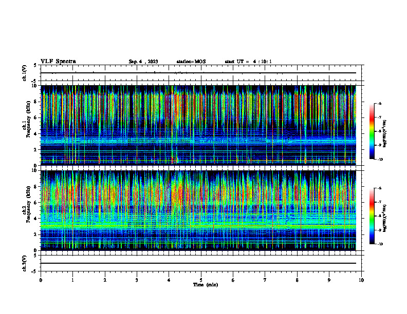
Task: Click the "Time (min)" axis label
Action: tap(206, 285)
